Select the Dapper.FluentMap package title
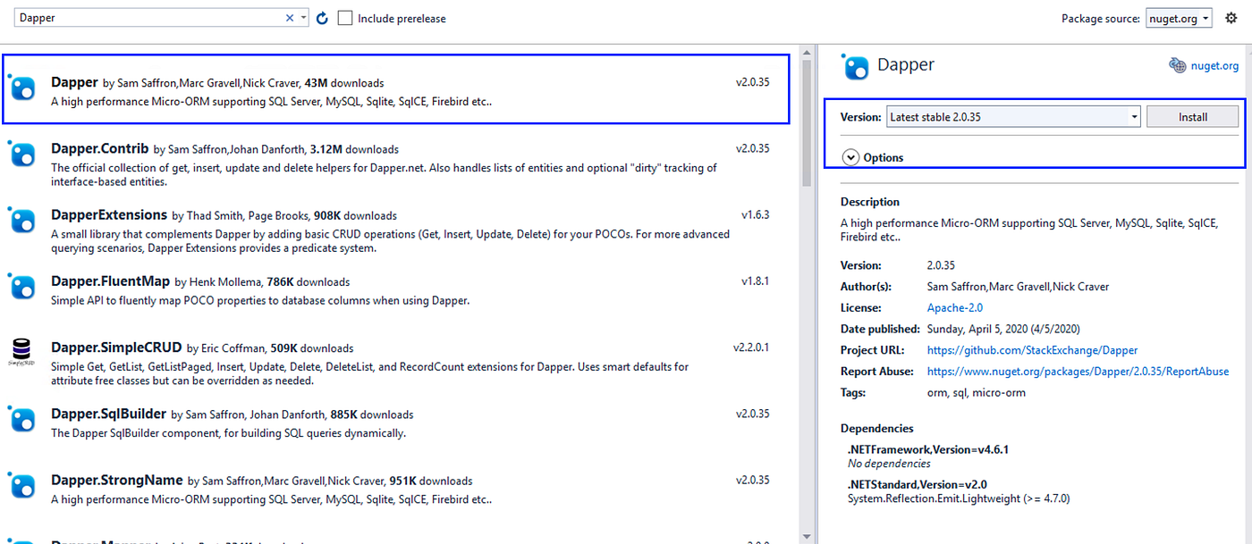 [110, 280]
